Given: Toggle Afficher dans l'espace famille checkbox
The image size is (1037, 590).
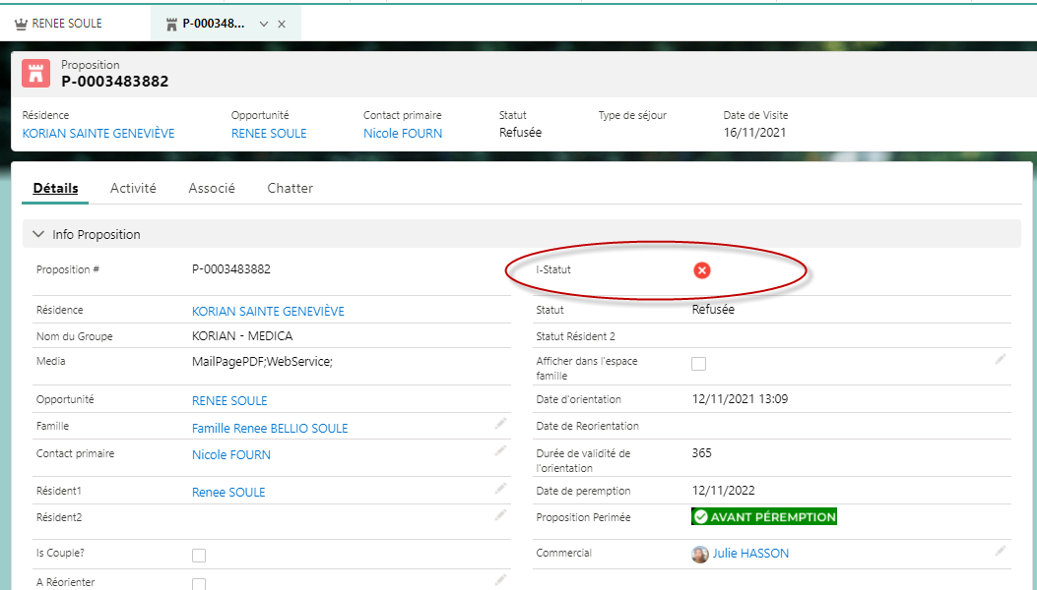Looking at the screenshot, I should (698, 364).
